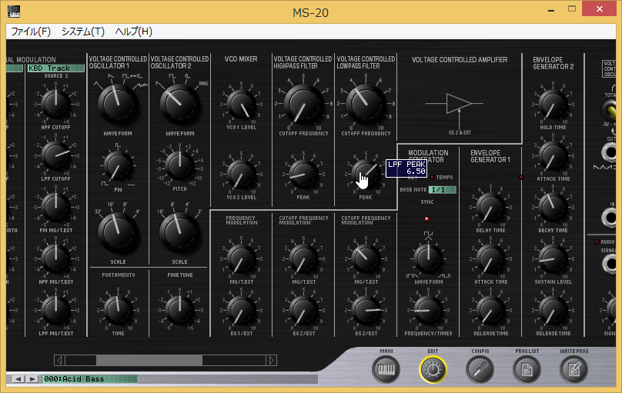Click modulation generator FREQUENCY/TIMES knob
Image resolution: width=622 pixels, height=393 pixels.
[x=428, y=310]
